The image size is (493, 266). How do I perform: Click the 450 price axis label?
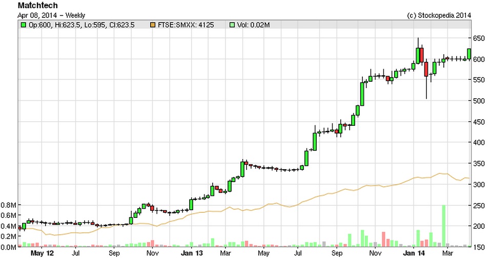479,122
